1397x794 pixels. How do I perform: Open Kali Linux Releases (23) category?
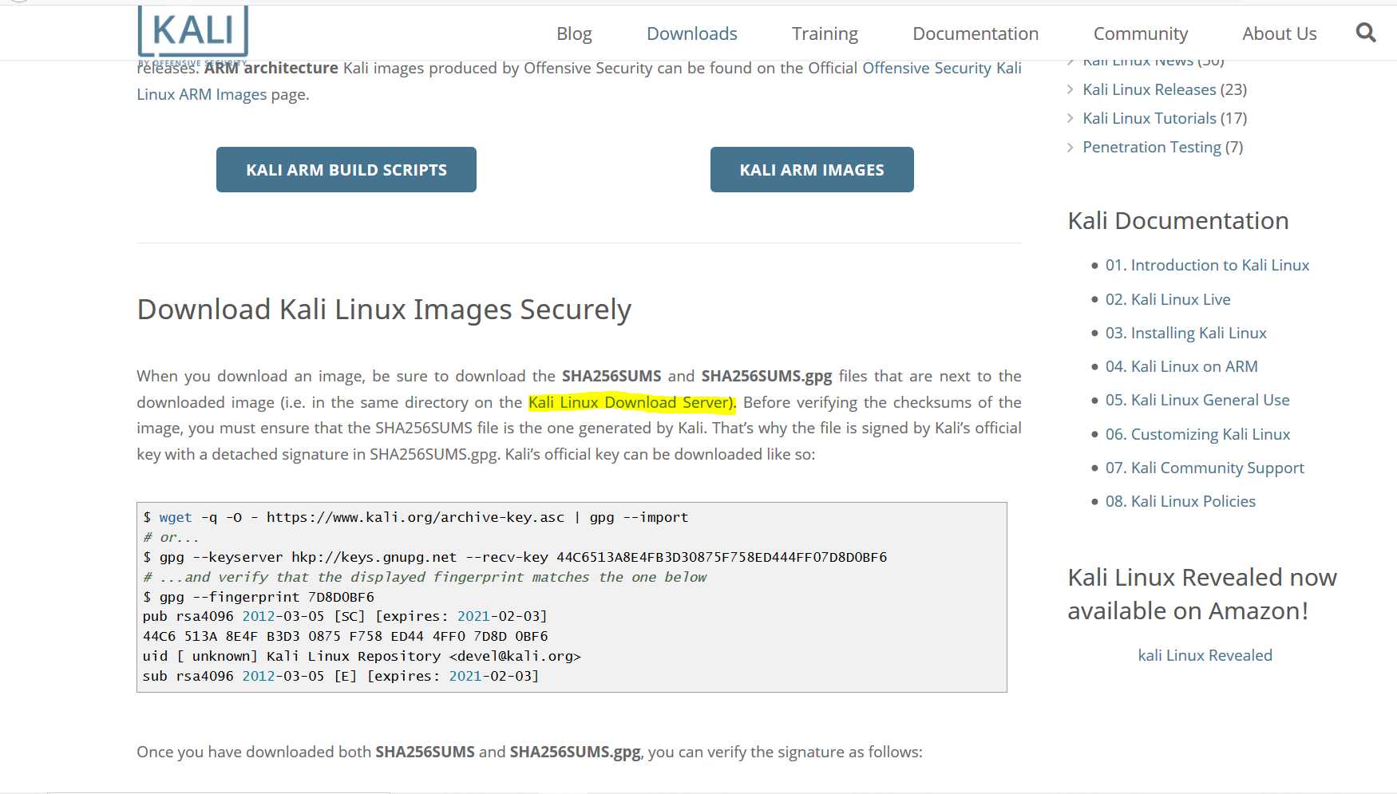(1165, 89)
